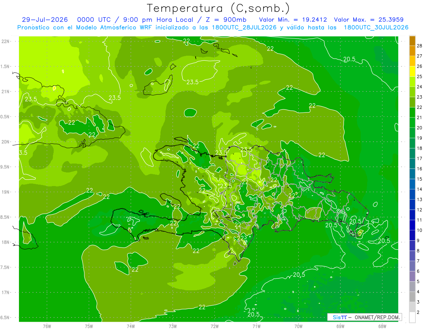Click the "9:00 pm Hora Local" text

click(x=158, y=20)
